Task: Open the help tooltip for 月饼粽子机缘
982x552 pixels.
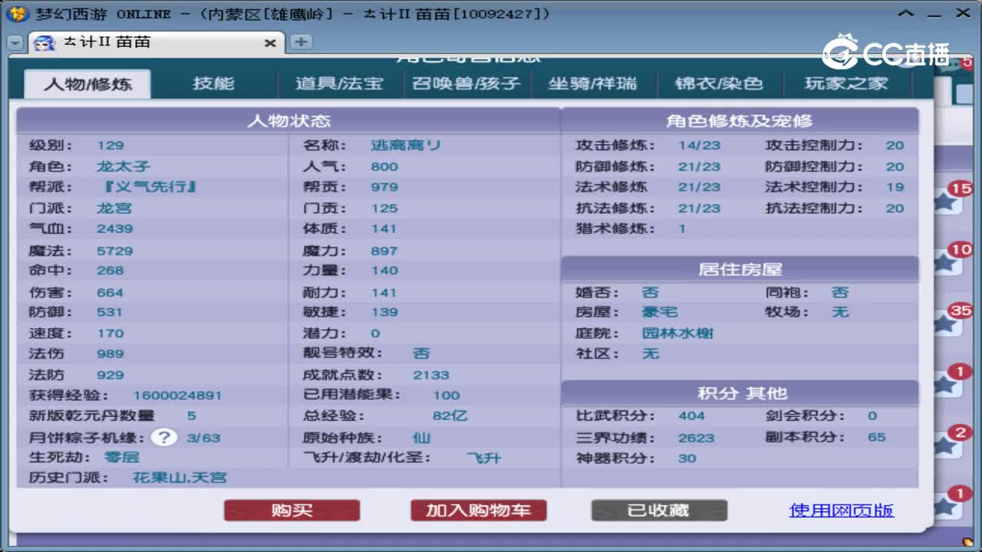Action: click(x=163, y=439)
